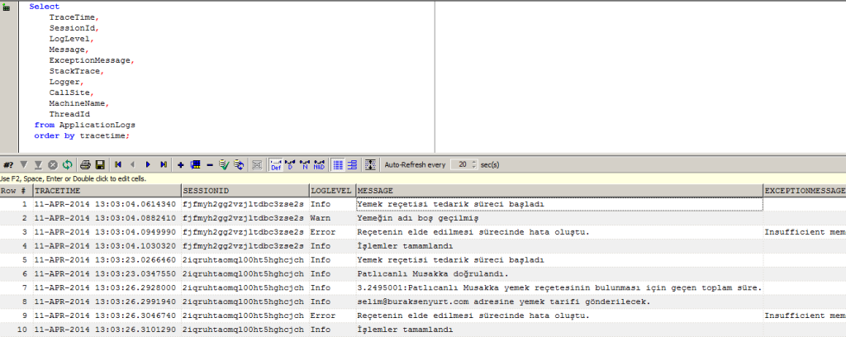Increase the Auto-Refresh seconds stepper

coord(474,162)
